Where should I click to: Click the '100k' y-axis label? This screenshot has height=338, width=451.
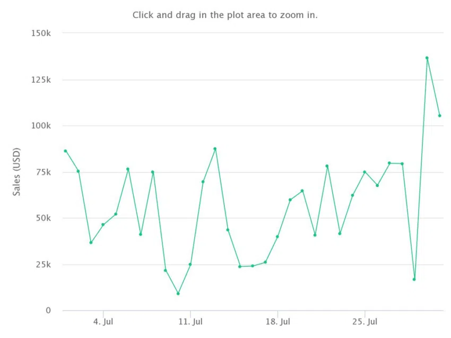[x=41, y=126]
